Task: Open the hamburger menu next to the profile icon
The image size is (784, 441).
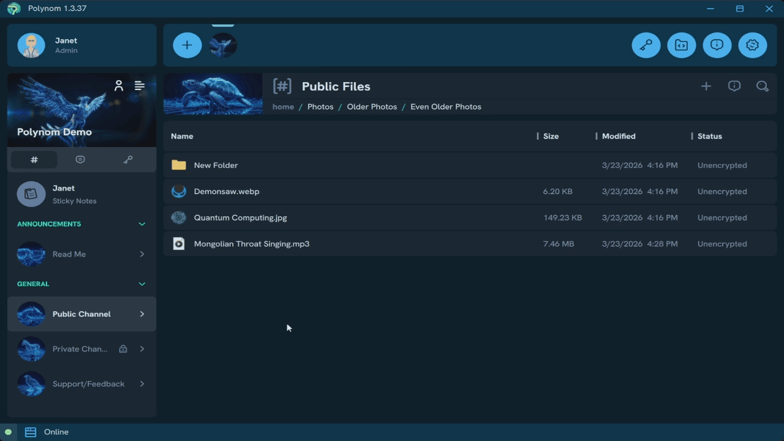Action: (140, 86)
